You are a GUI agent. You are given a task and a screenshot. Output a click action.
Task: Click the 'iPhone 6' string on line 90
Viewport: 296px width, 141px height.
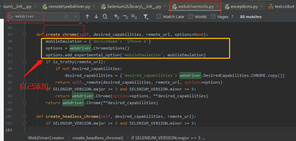point(137,41)
